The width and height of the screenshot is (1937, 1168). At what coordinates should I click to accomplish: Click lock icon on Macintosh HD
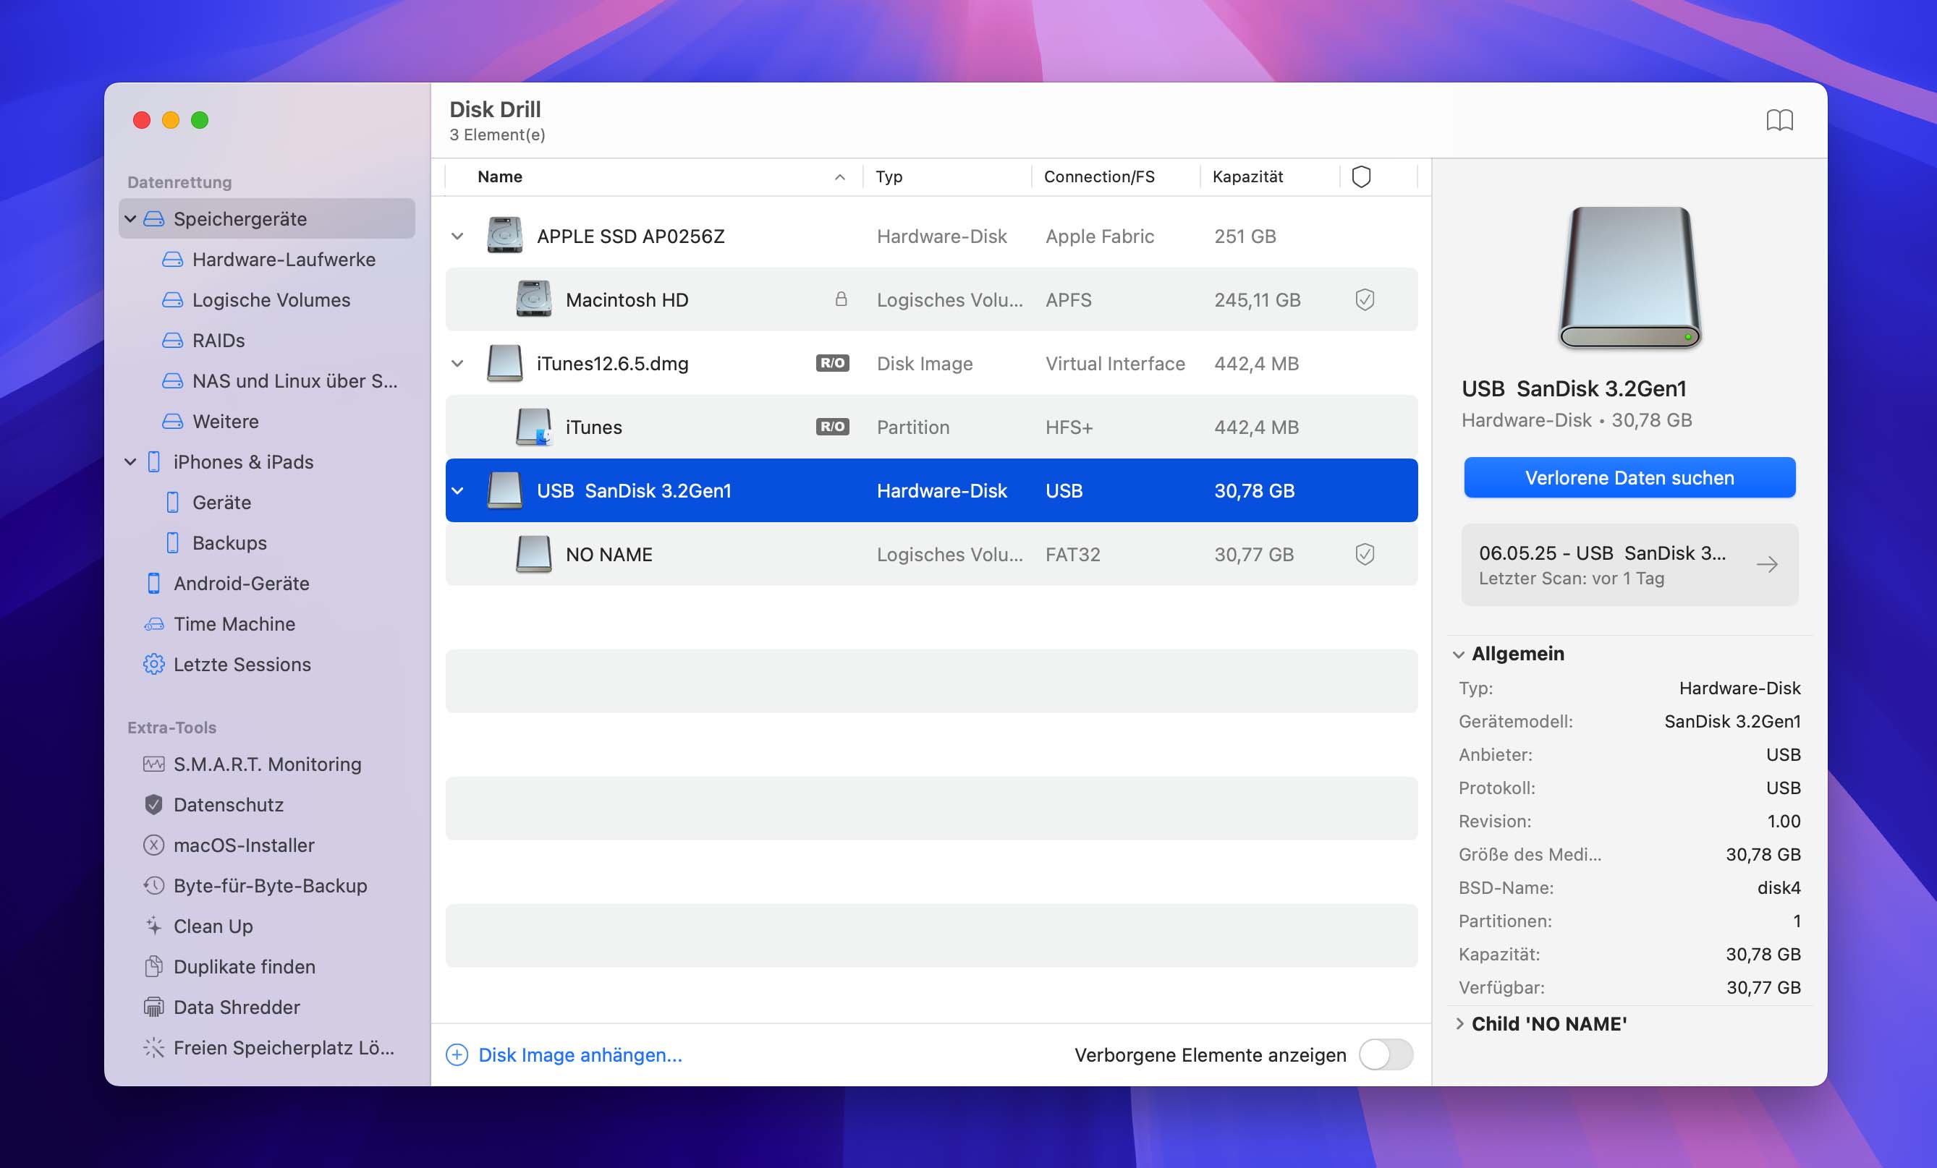tap(840, 299)
